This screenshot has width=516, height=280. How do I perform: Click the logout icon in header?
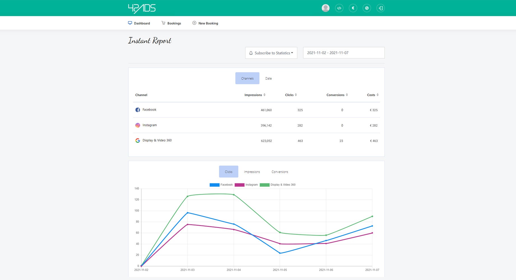click(x=381, y=8)
